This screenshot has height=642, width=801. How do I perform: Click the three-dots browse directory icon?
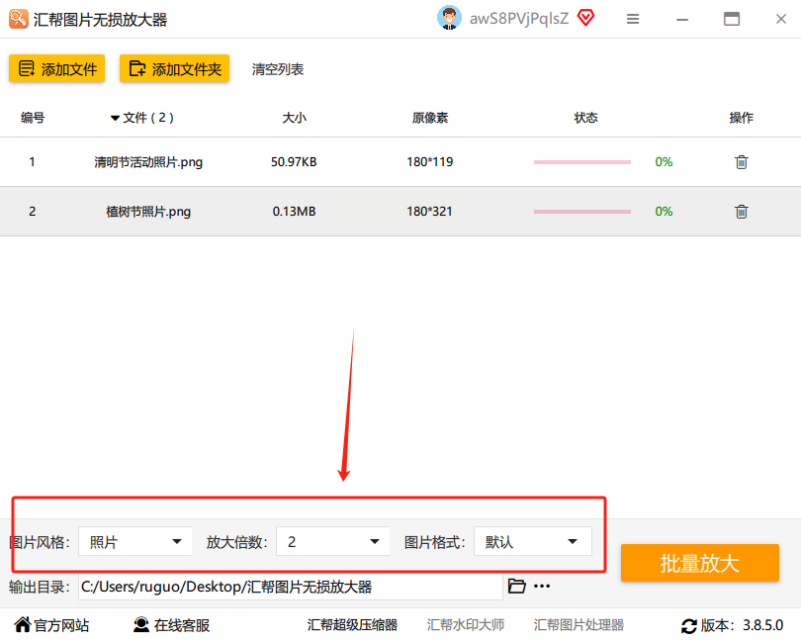tap(542, 587)
